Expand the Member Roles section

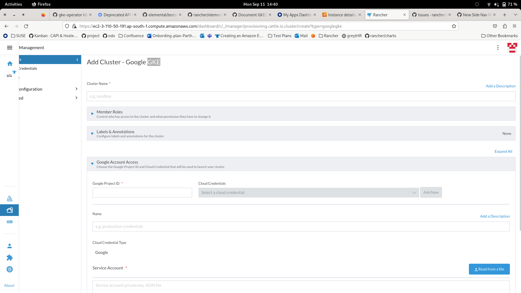click(92, 114)
